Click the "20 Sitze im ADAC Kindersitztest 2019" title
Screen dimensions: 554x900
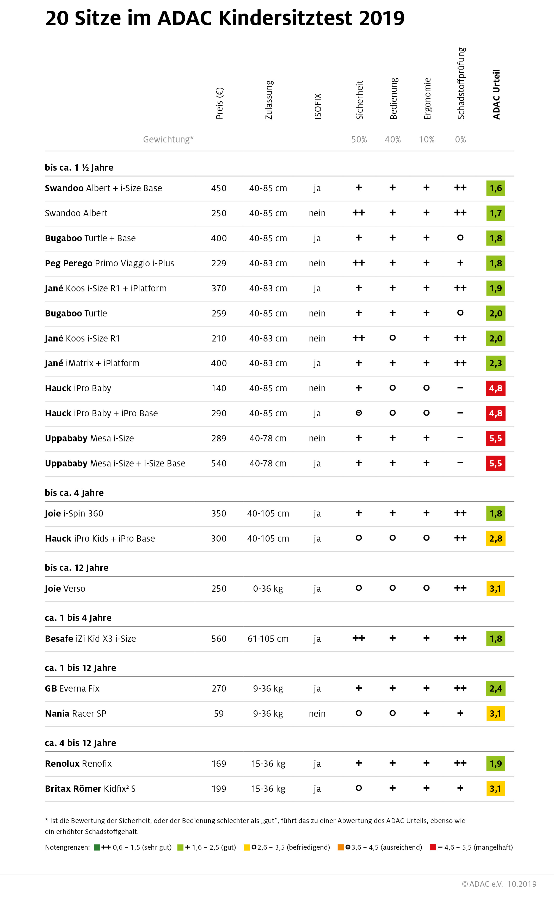click(225, 18)
